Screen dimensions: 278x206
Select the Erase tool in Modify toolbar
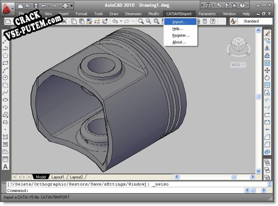pyautogui.click(x=267, y=33)
